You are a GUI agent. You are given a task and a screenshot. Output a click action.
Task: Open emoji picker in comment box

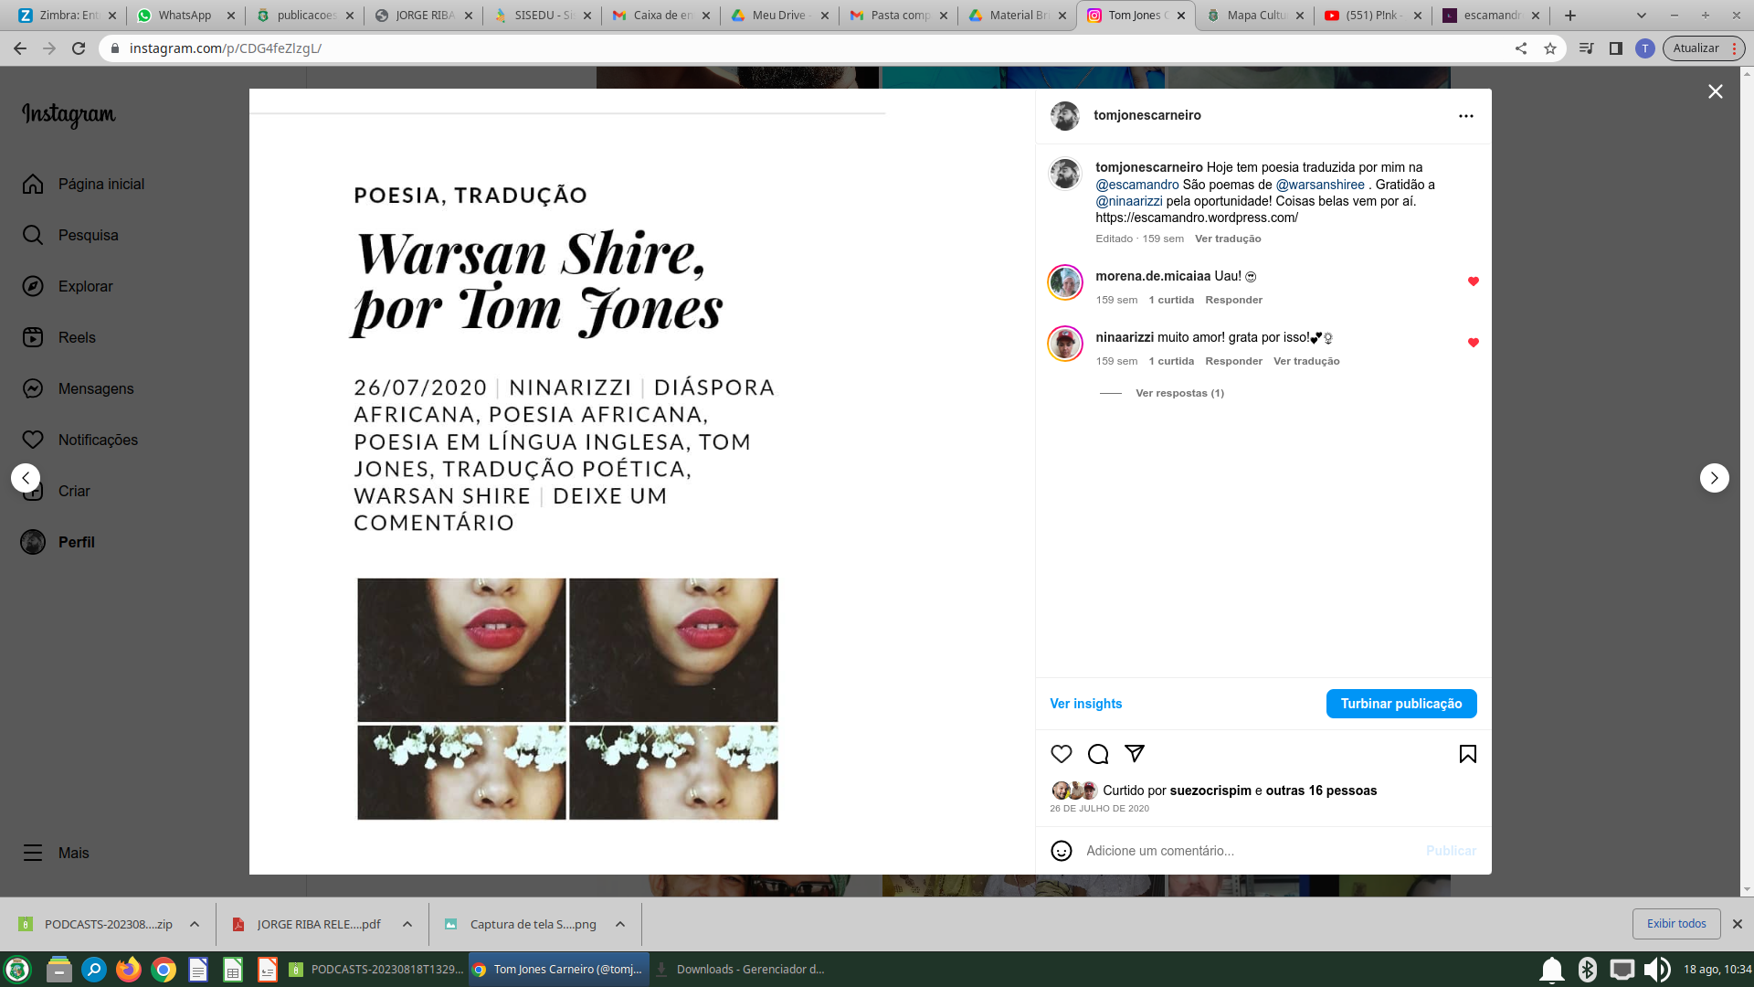coord(1061,851)
